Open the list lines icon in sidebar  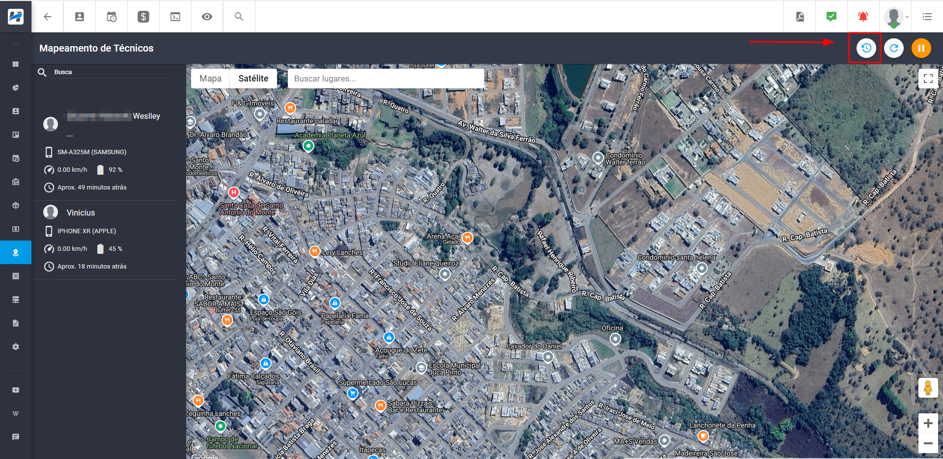16,276
